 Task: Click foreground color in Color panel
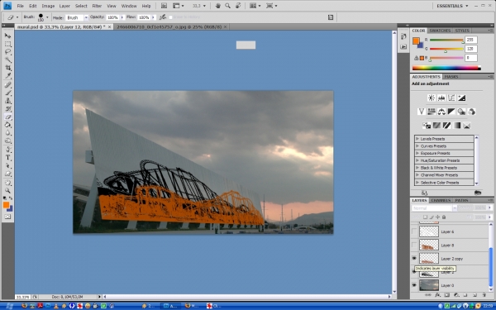pos(416,41)
